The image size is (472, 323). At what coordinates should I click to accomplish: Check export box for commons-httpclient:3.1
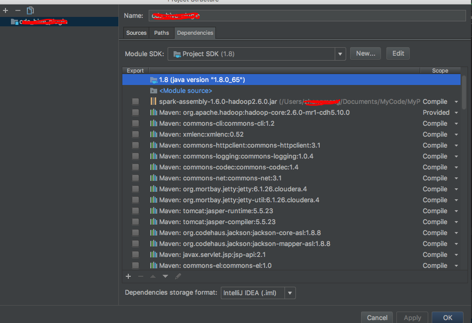coord(135,145)
